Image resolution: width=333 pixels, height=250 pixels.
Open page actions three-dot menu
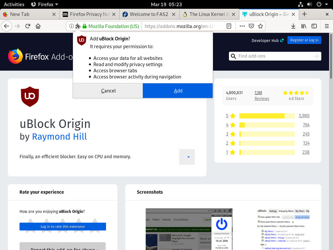(242, 26)
